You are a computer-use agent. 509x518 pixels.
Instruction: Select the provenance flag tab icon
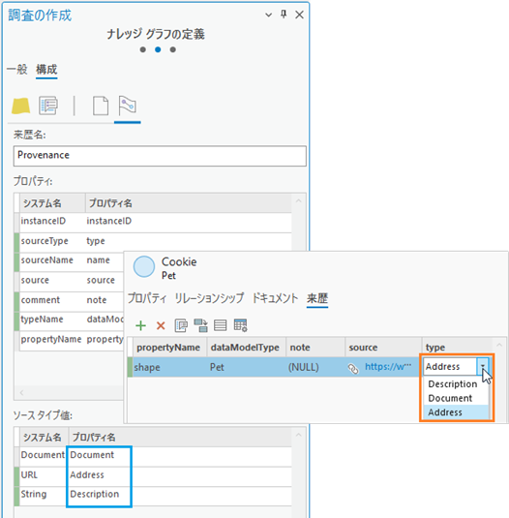pyautogui.click(x=127, y=106)
